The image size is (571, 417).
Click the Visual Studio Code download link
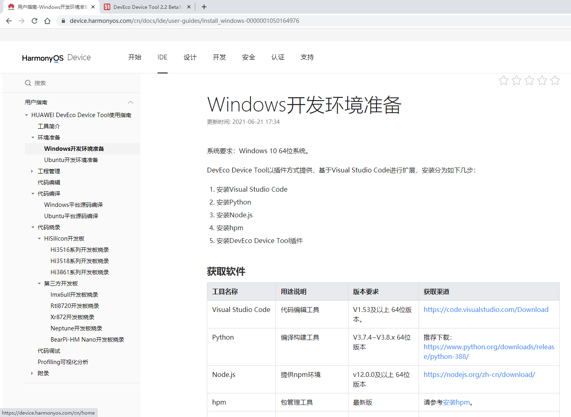click(x=486, y=310)
